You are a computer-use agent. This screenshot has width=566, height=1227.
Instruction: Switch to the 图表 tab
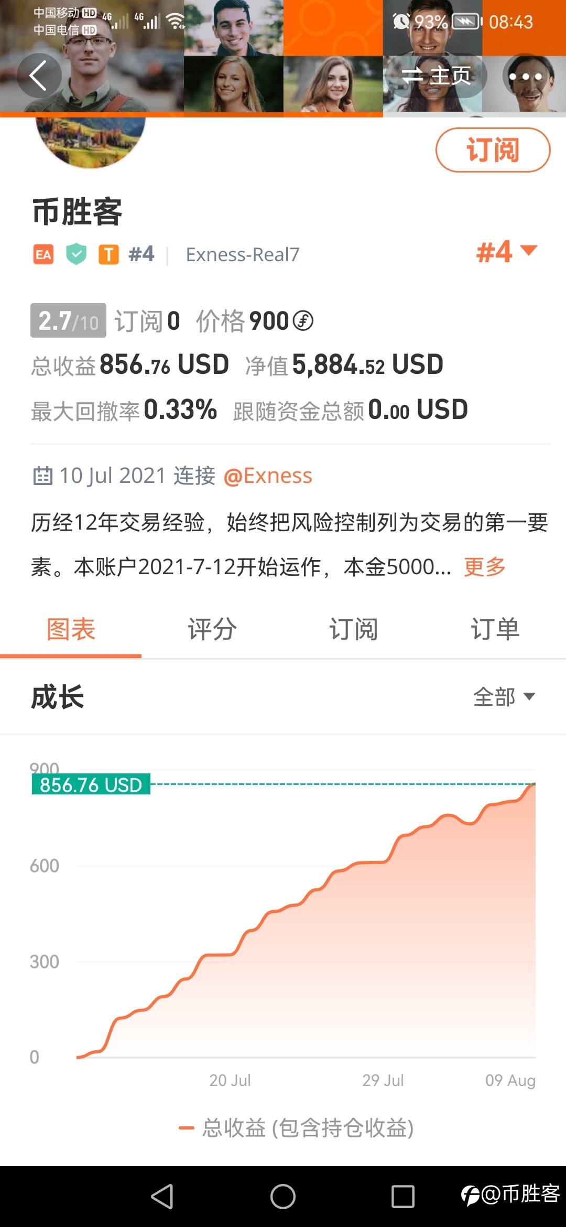[71, 629]
